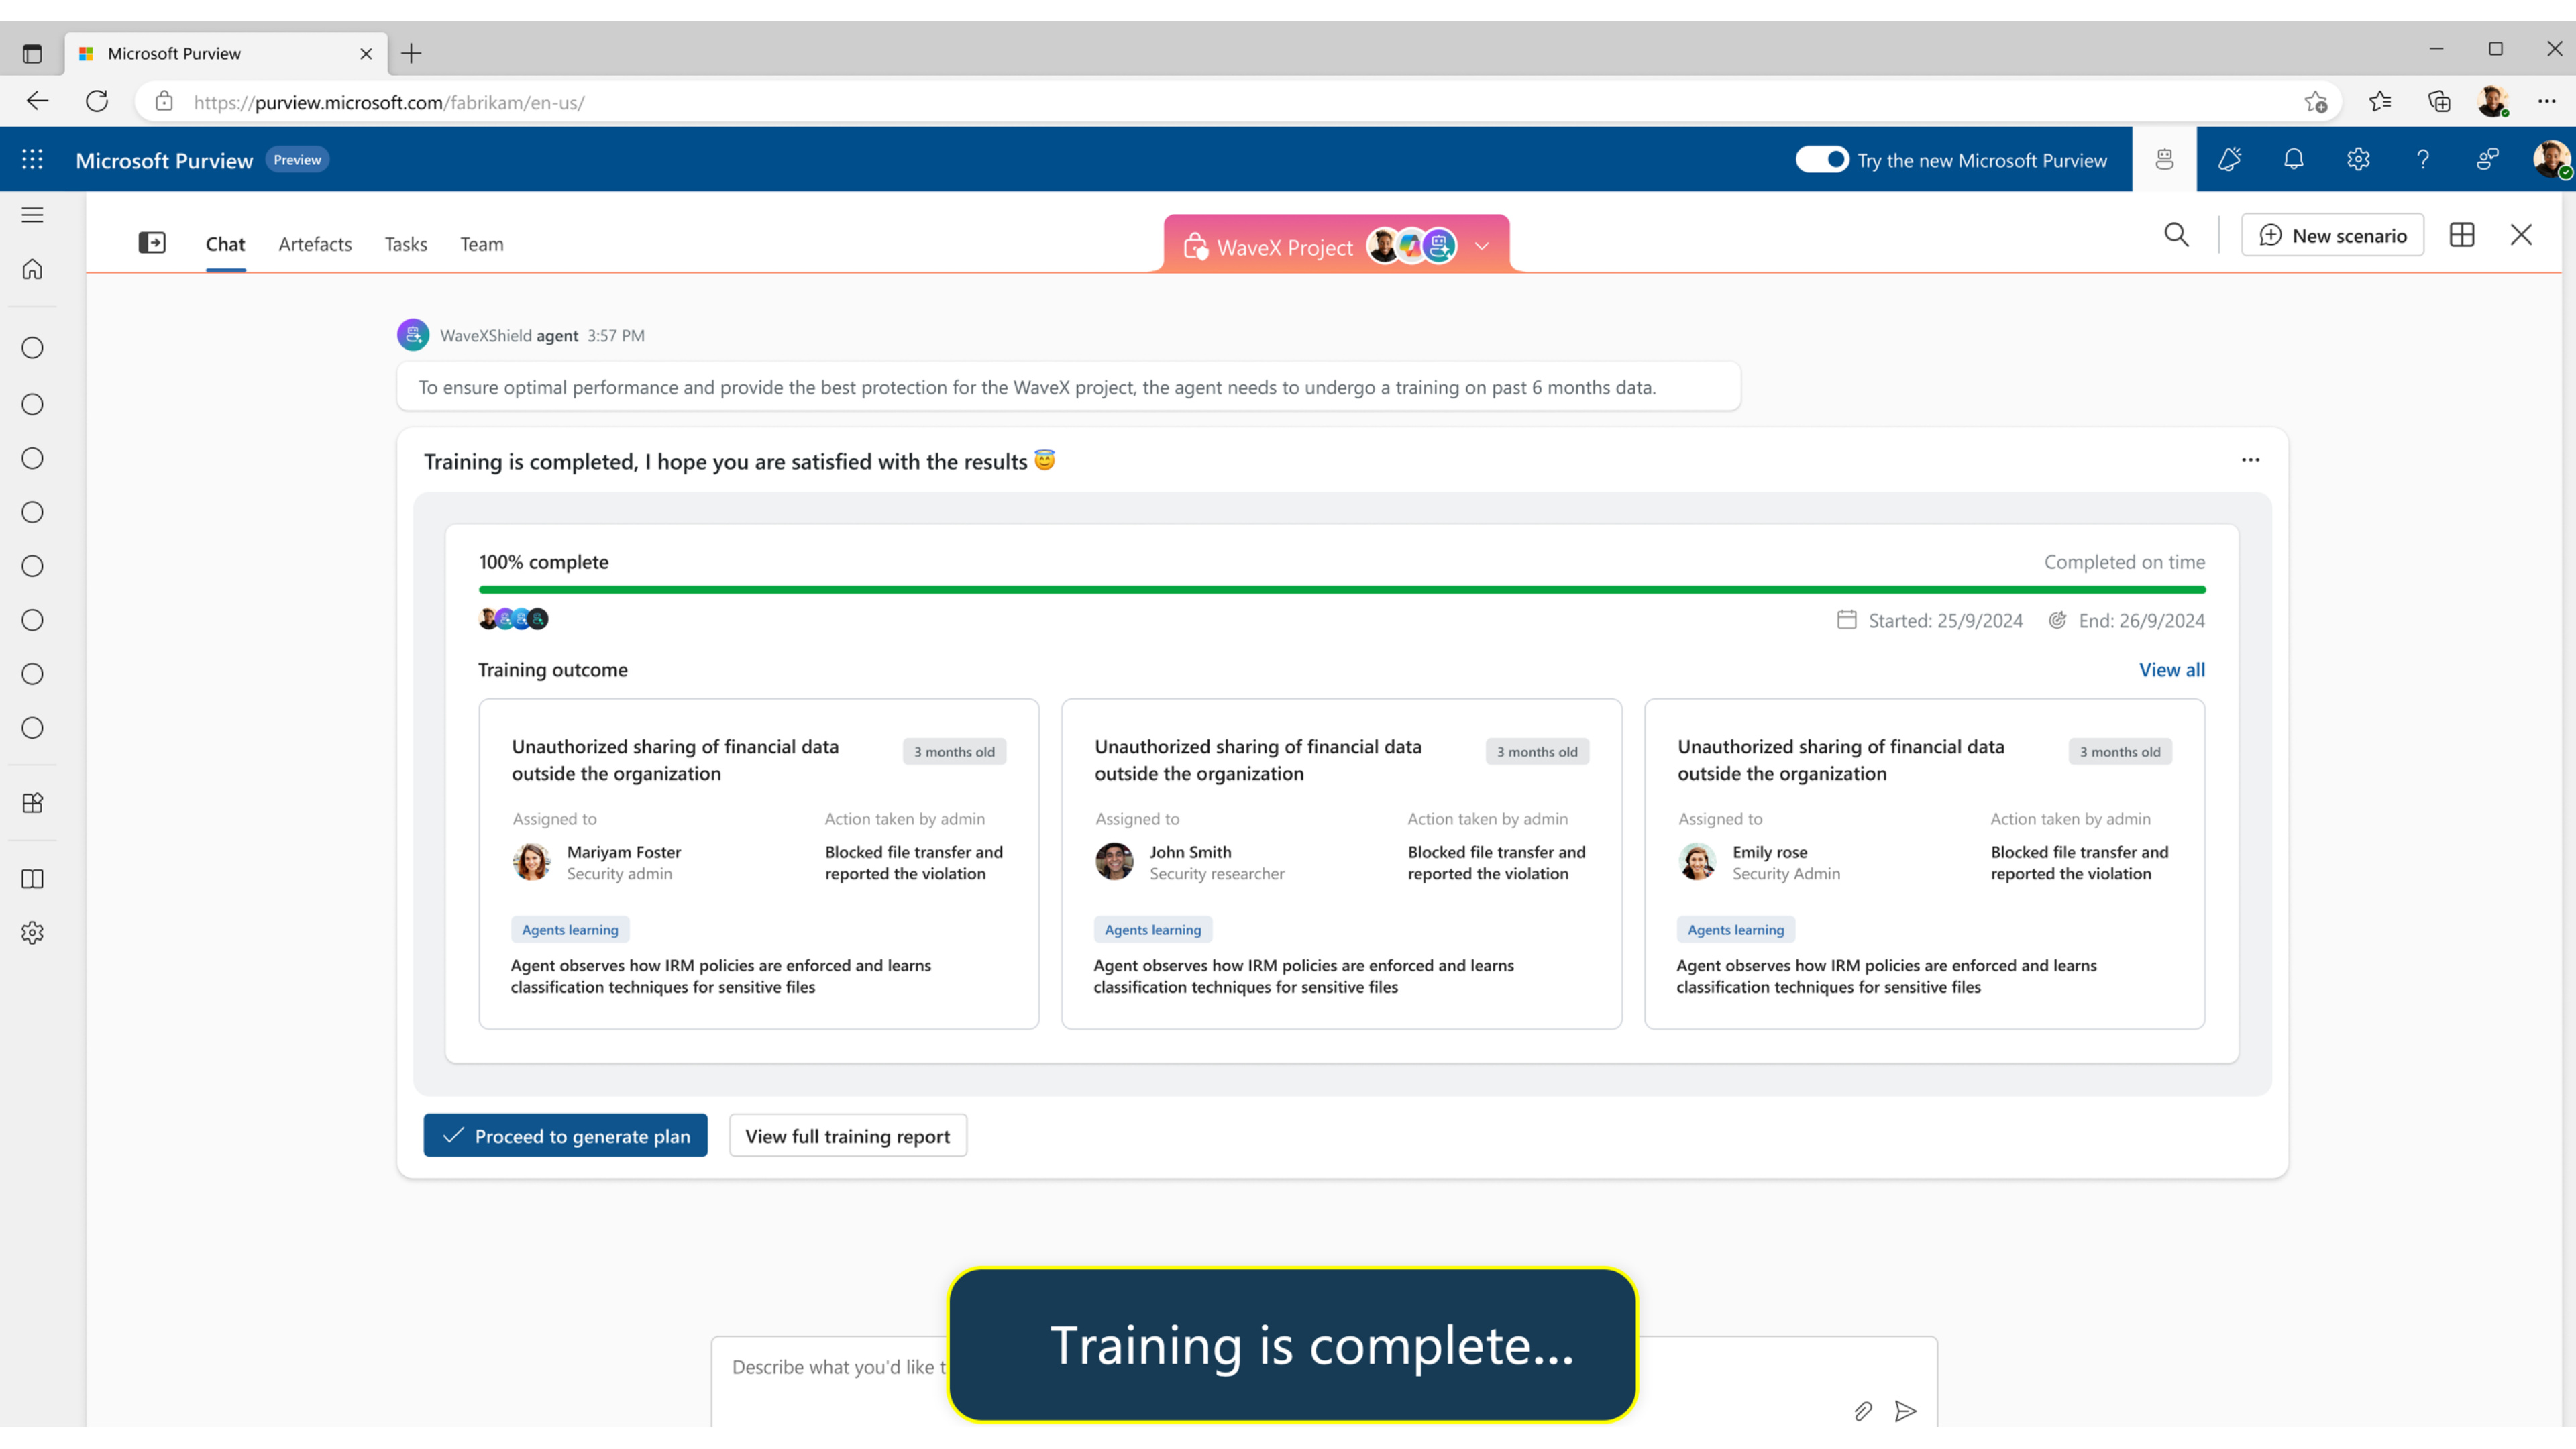Switch to the Artefacts tab

point(315,244)
